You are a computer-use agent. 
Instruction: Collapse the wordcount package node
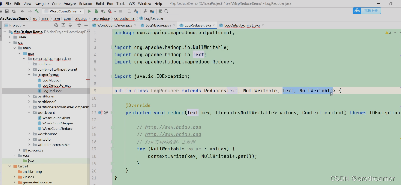[x=29, y=112]
